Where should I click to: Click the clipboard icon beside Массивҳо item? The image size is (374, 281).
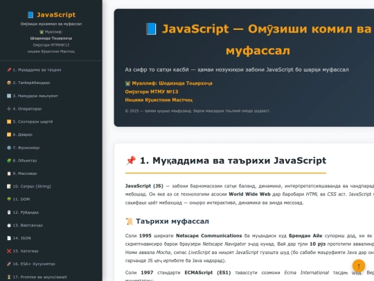9,173
